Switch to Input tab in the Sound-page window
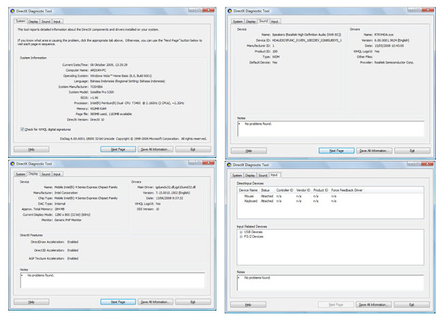 (x=275, y=21)
